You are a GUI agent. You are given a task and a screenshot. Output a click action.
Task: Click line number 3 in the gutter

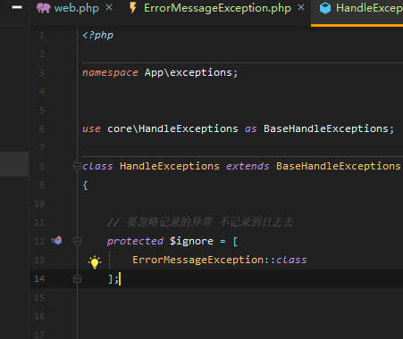(x=42, y=73)
